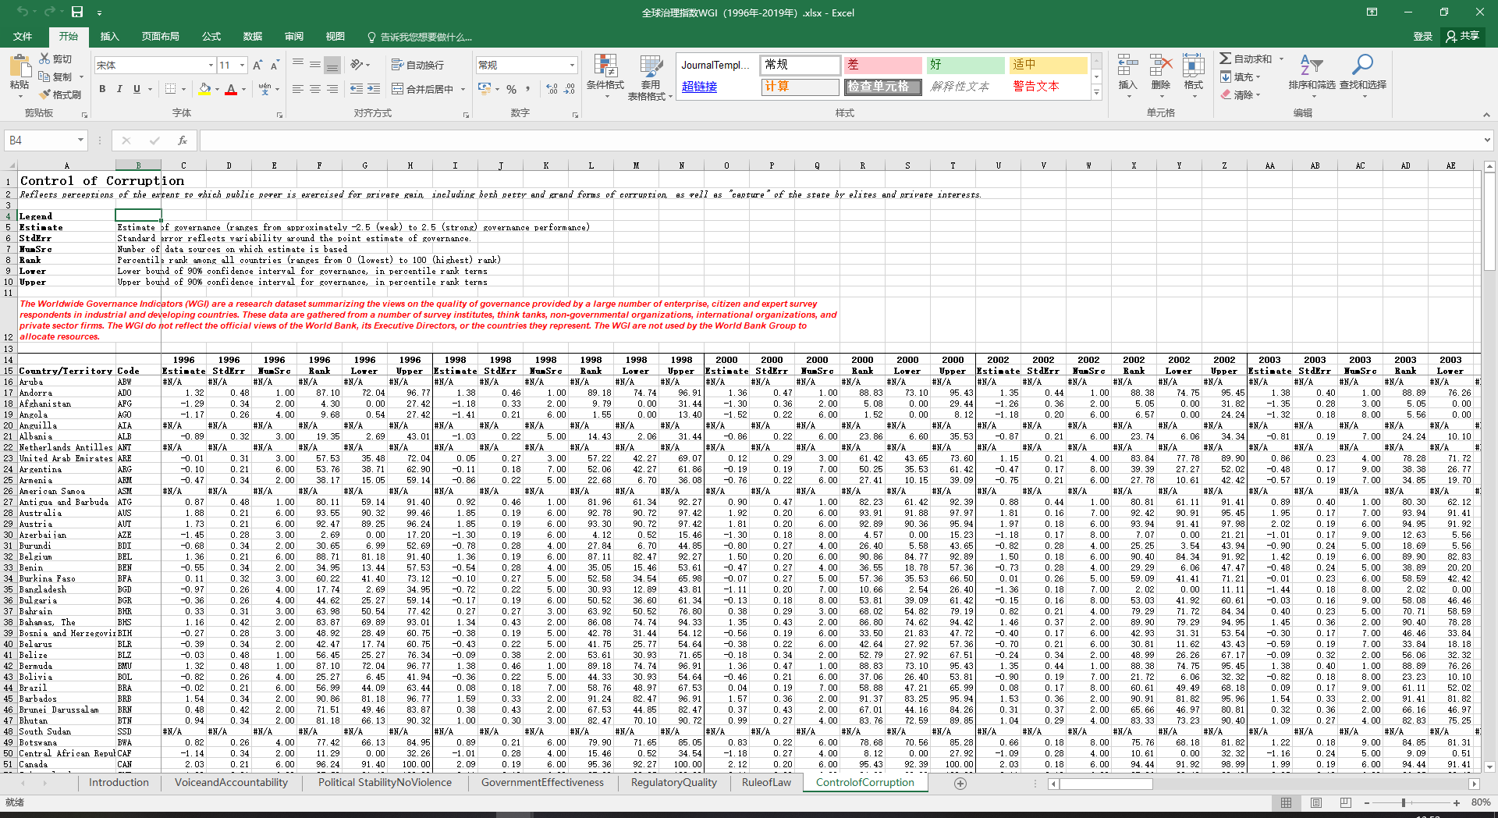Image resolution: width=1498 pixels, height=818 pixels.
Task: Click the Undo arrow icon
Action: point(22,12)
